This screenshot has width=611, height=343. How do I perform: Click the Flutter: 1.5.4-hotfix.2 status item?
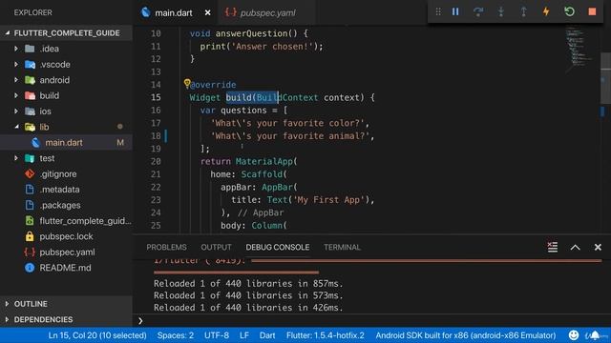tap(326, 335)
